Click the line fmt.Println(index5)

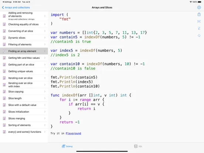72,82
